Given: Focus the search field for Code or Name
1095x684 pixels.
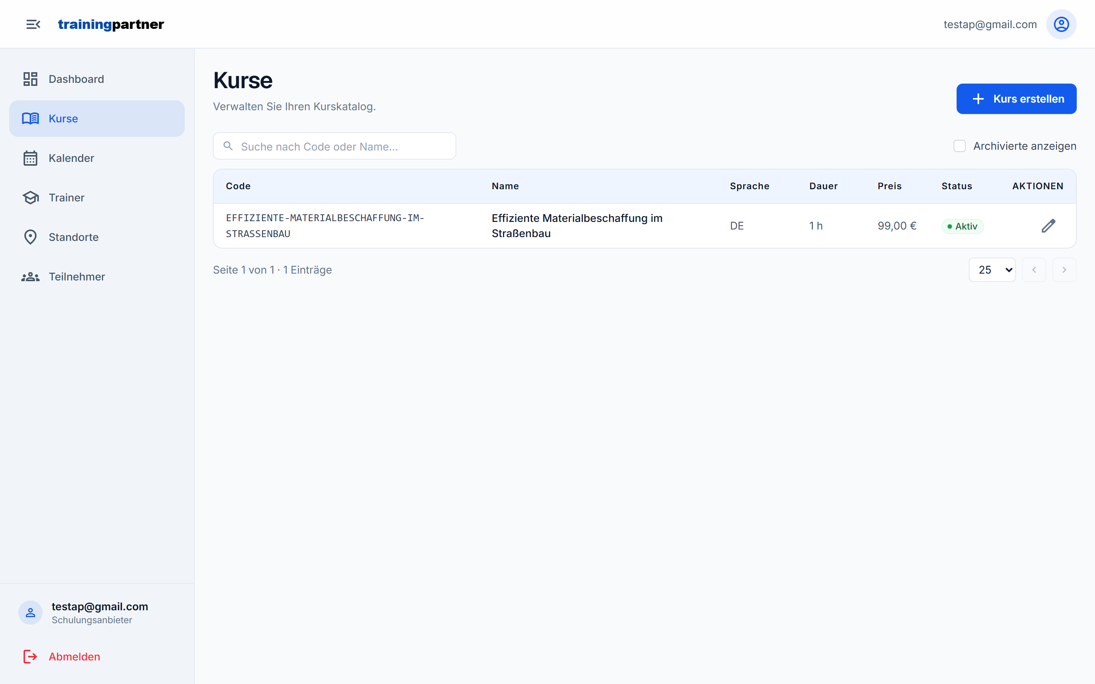Looking at the screenshot, I should pos(334,146).
